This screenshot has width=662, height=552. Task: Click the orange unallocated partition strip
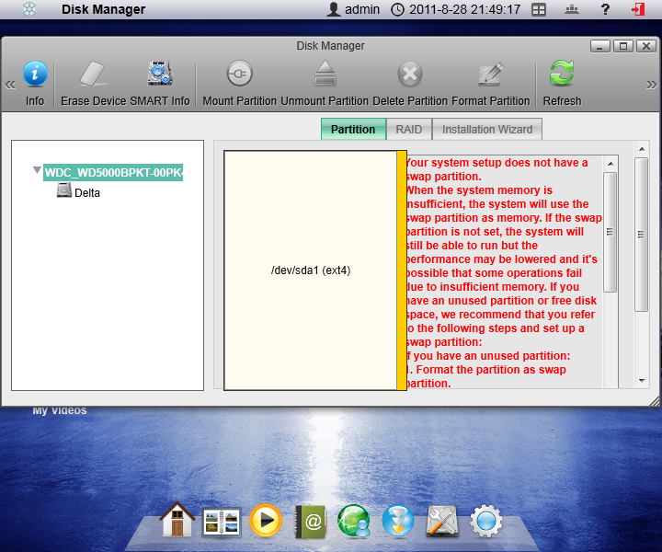tap(401, 270)
